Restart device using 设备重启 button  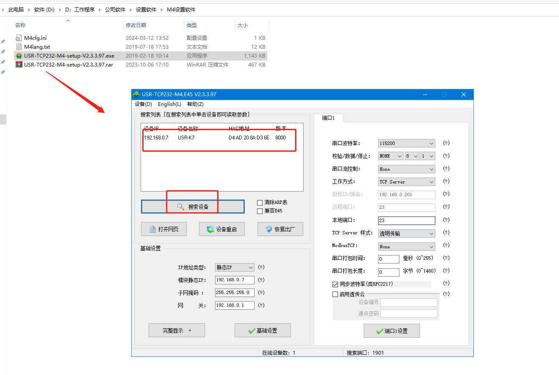pos(222,229)
